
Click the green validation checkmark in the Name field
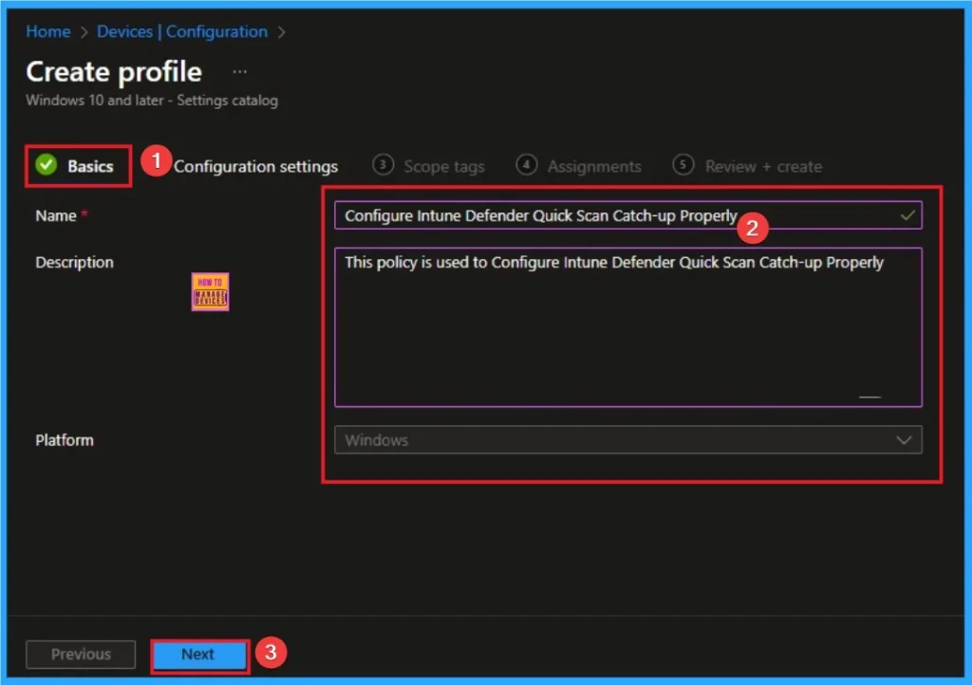pyautogui.click(x=908, y=215)
